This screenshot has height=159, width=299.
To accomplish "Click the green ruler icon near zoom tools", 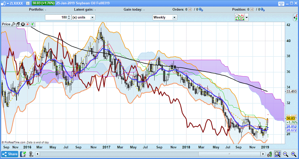I will click(270, 154).
